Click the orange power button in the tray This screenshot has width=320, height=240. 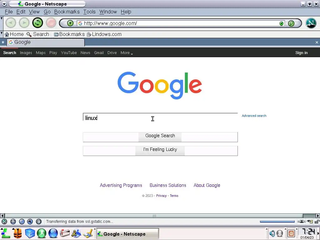(x=291, y=233)
